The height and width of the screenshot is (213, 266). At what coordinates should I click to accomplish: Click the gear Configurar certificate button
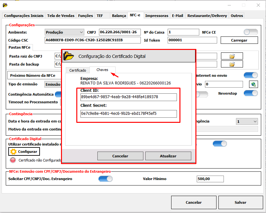click(24, 152)
